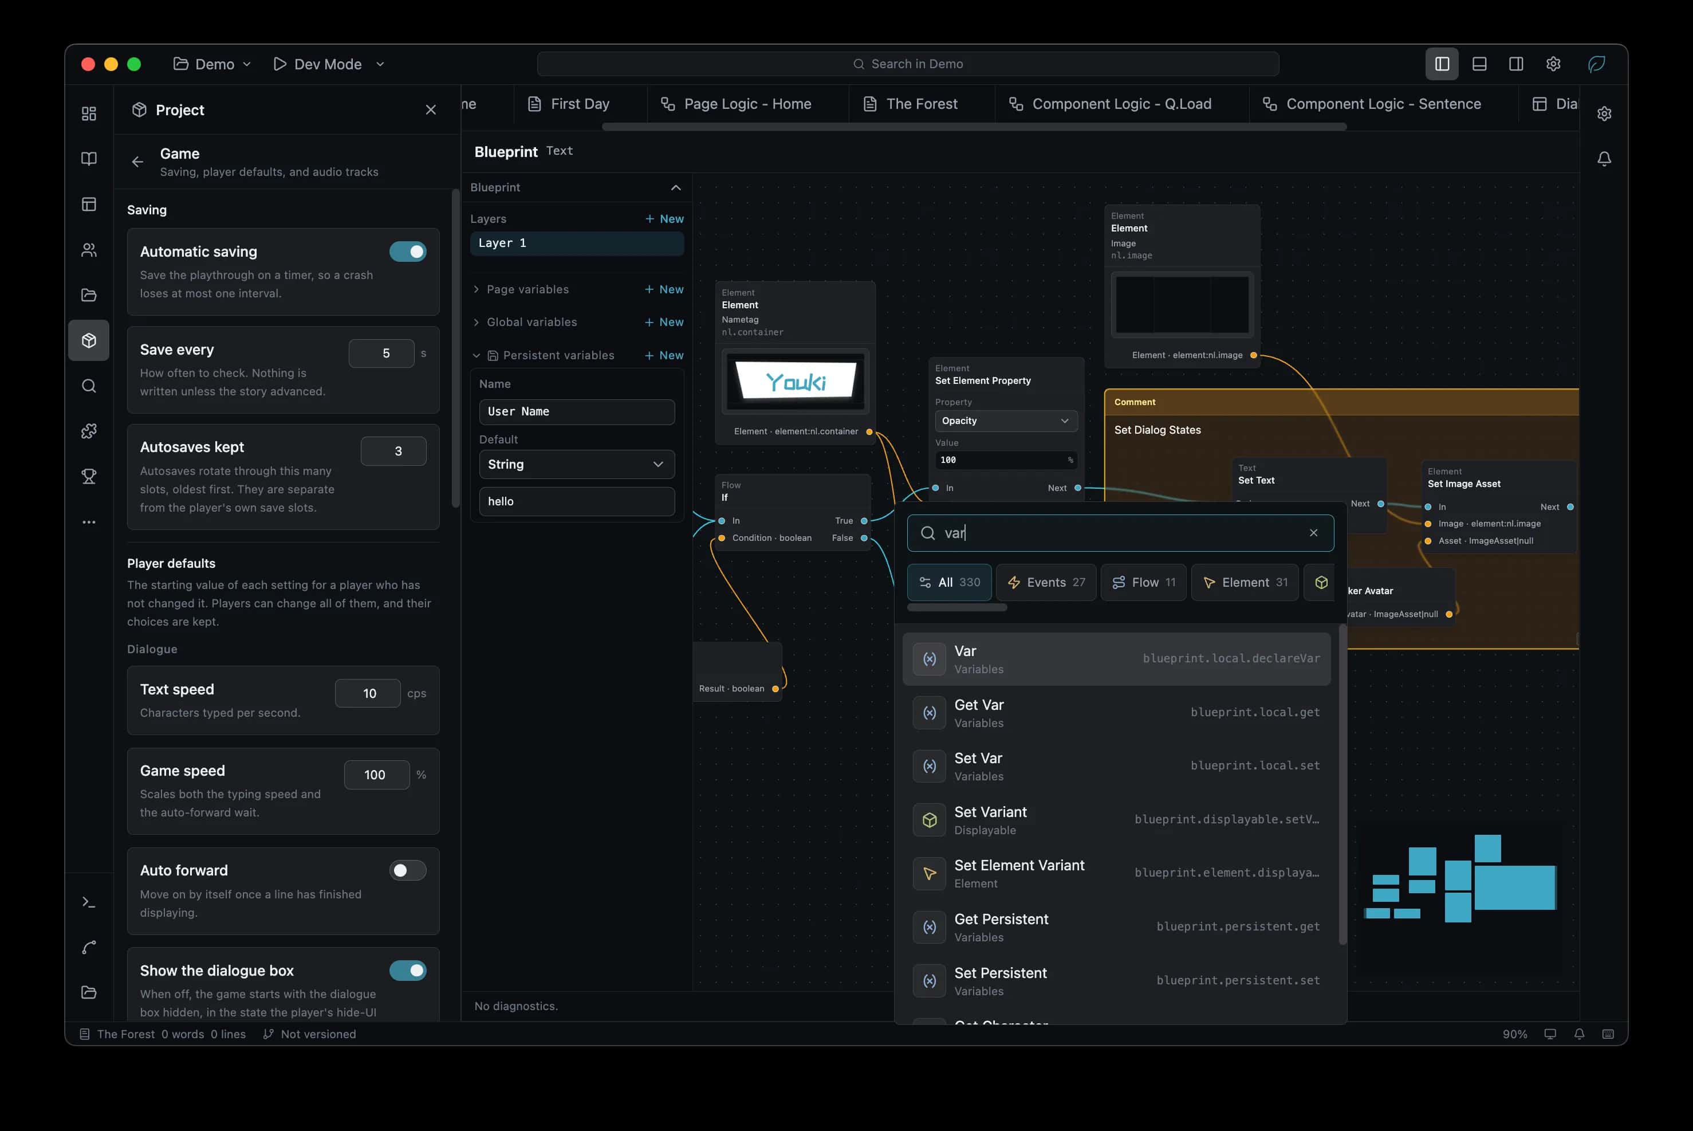The width and height of the screenshot is (1693, 1131).
Task: Turn off Automatic saving switch
Action: (407, 252)
